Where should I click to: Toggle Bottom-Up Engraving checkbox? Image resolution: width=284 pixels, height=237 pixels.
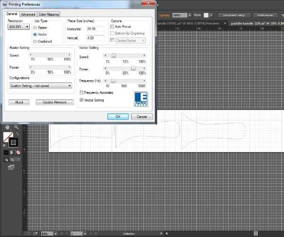point(112,33)
